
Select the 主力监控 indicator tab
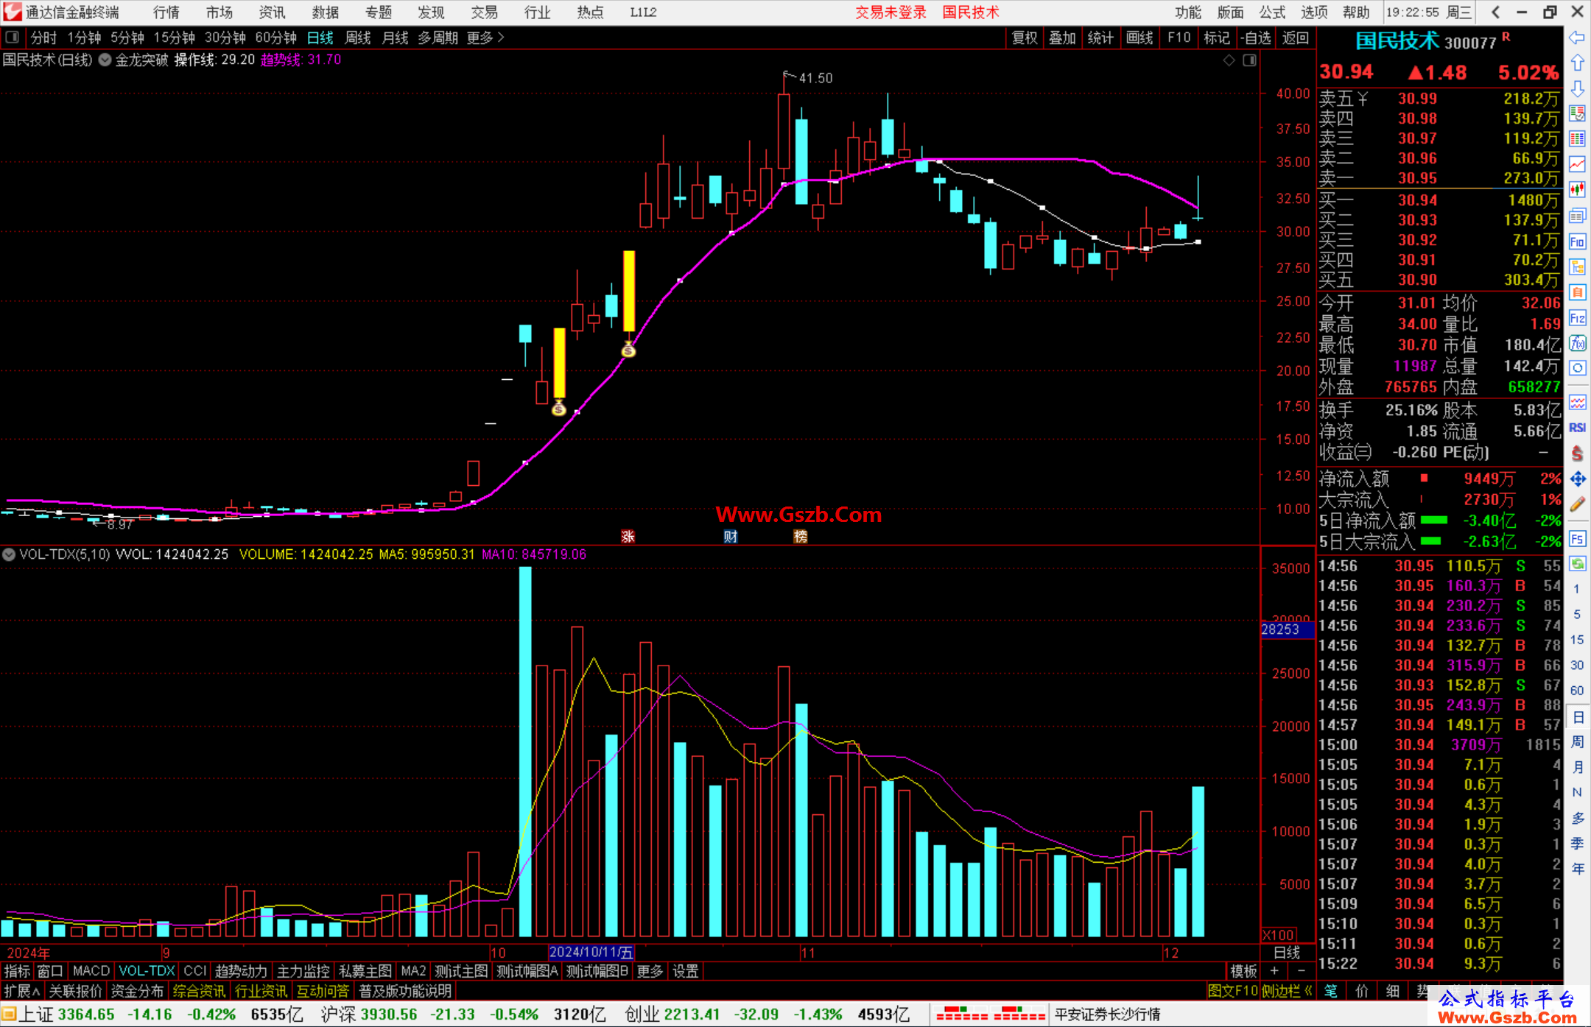coord(303,971)
